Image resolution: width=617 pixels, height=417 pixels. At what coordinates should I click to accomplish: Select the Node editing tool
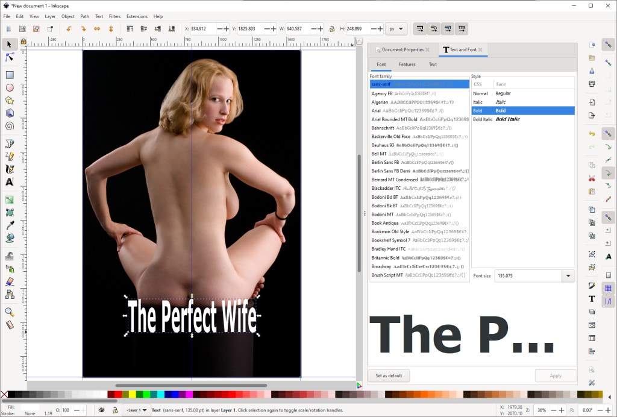click(10, 57)
